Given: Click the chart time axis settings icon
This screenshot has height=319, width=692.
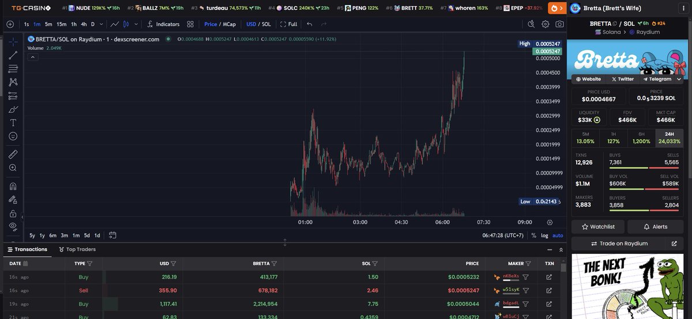Looking at the screenshot, I should pyautogui.click(x=549, y=222).
